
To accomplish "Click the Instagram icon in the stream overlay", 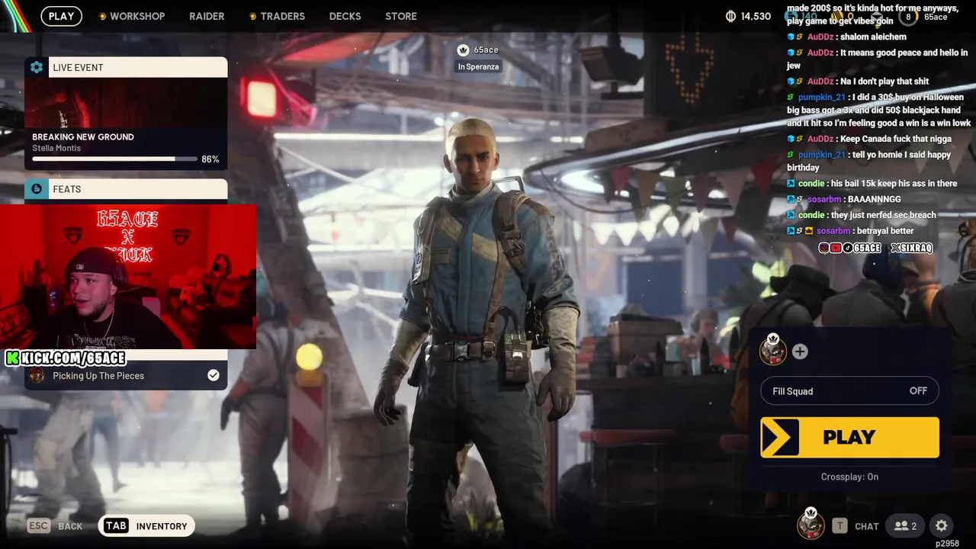I will tap(824, 248).
